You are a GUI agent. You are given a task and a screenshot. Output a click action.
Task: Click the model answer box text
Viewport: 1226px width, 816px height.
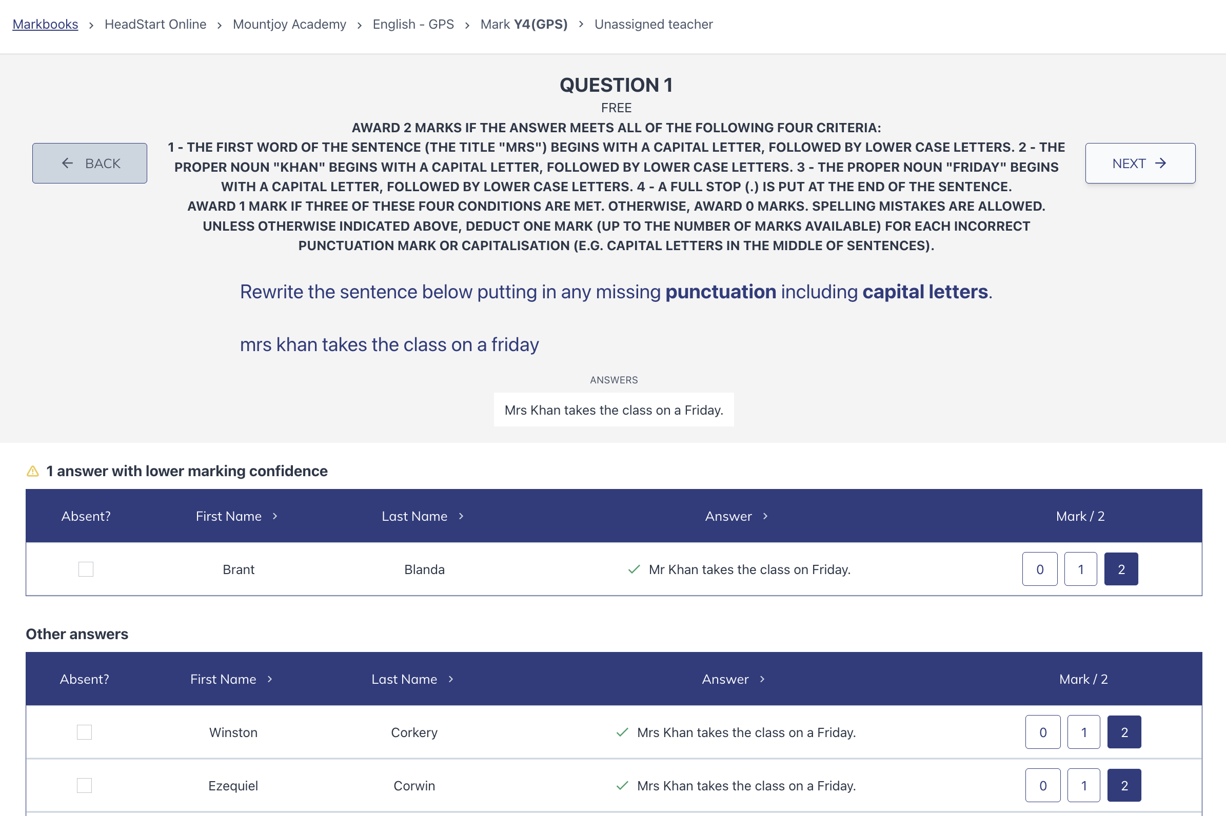pos(614,410)
